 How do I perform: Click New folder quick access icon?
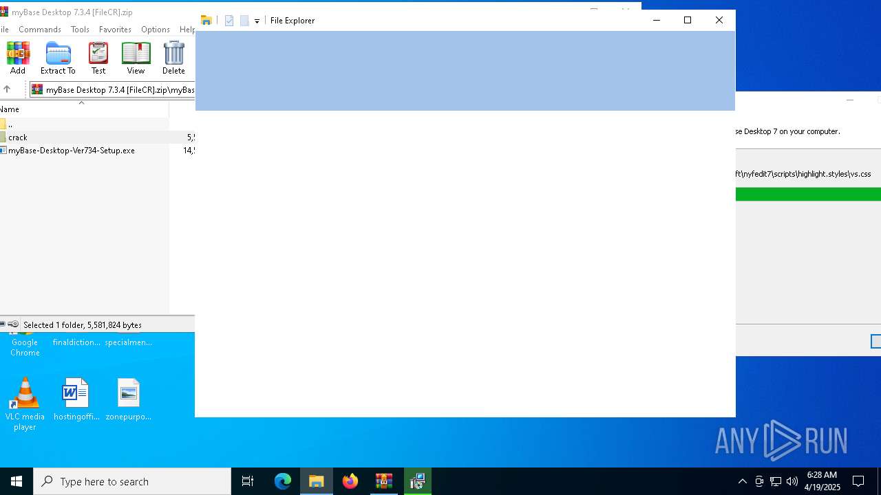point(244,21)
